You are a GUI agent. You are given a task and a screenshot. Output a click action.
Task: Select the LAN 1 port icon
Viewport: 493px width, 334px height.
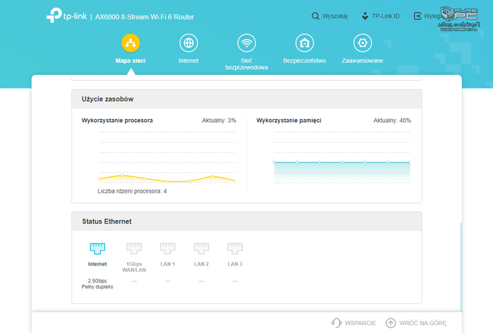point(168,249)
